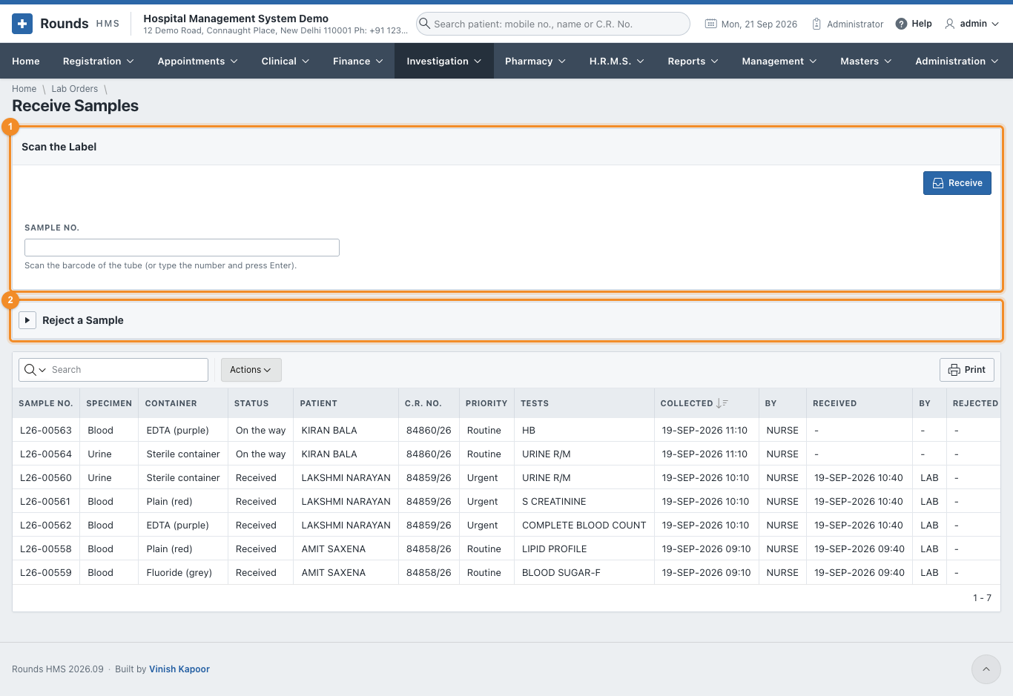Select sample number L26-00561
The image size is (1013, 696).
(46, 501)
